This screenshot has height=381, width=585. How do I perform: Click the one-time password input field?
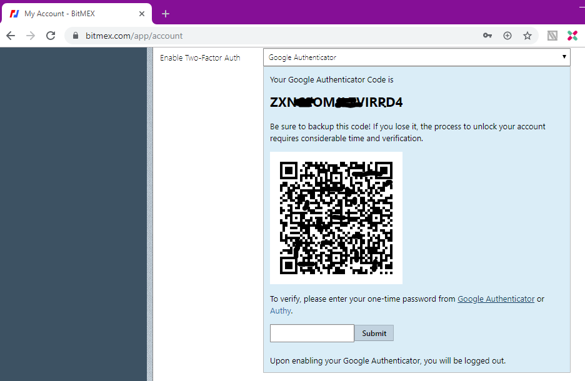312,333
